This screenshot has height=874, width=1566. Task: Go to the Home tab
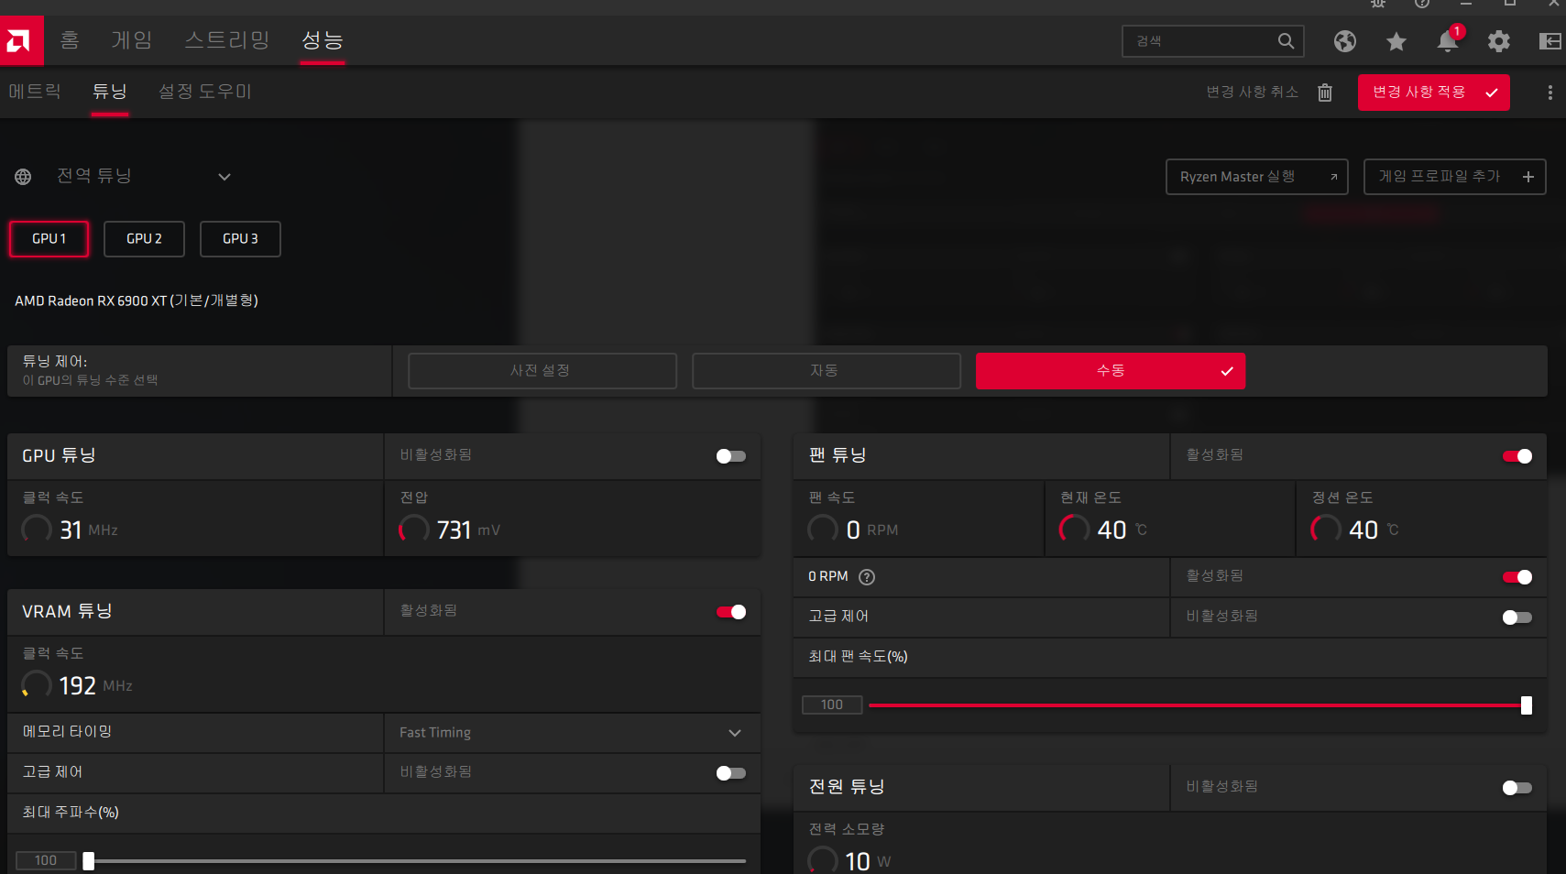[x=70, y=40]
